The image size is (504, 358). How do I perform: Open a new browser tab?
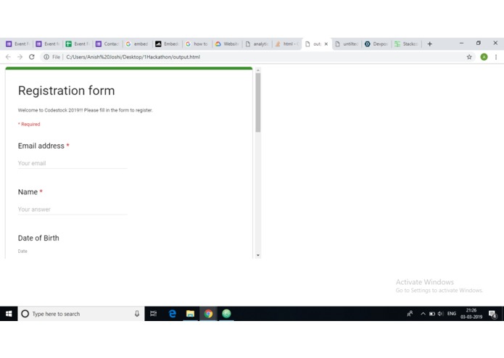click(430, 43)
